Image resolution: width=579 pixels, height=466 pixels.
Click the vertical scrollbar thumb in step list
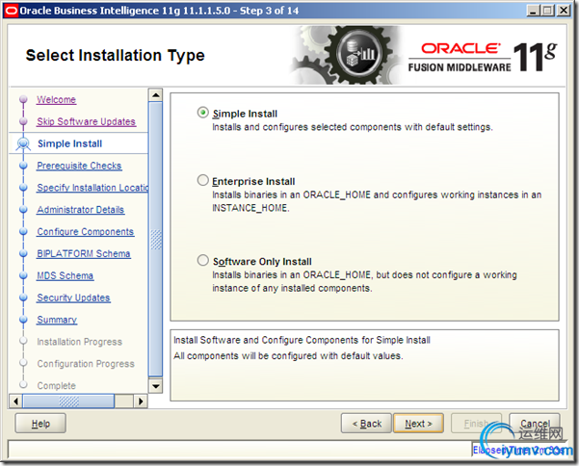pos(155,239)
